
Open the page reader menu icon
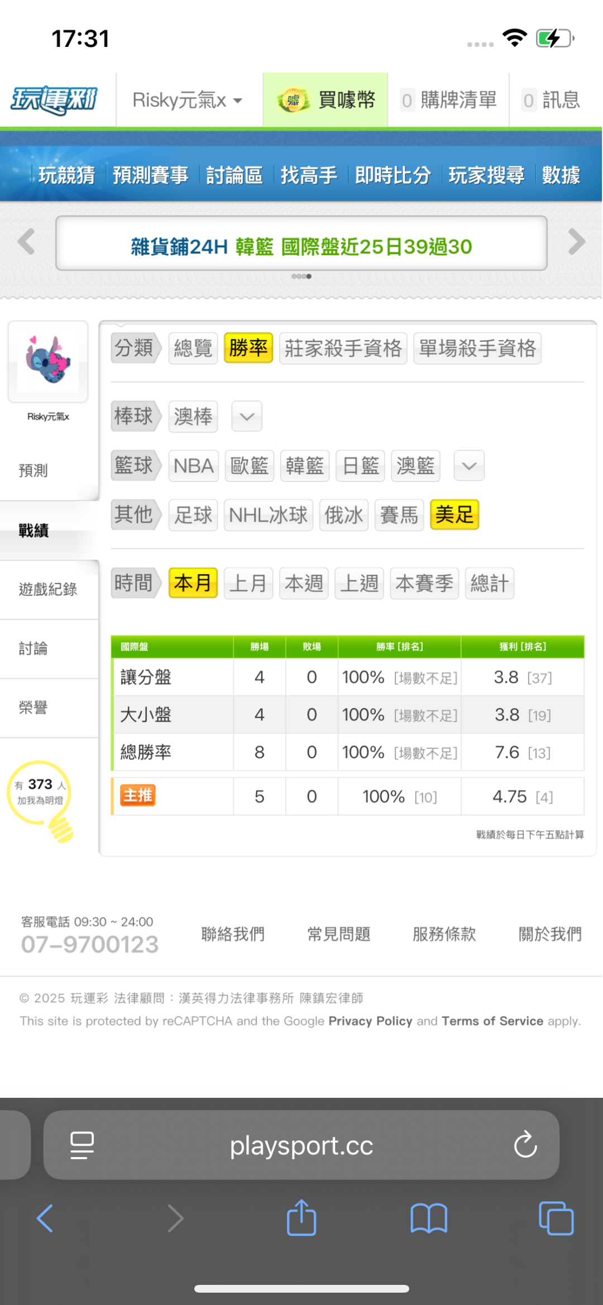click(x=82, y=1145)
